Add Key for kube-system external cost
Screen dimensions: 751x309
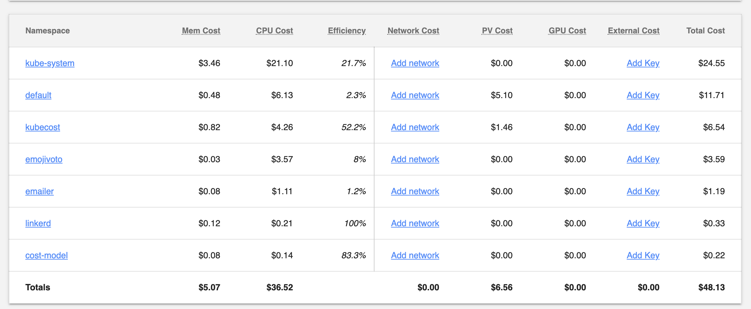(x=643, y=63)
